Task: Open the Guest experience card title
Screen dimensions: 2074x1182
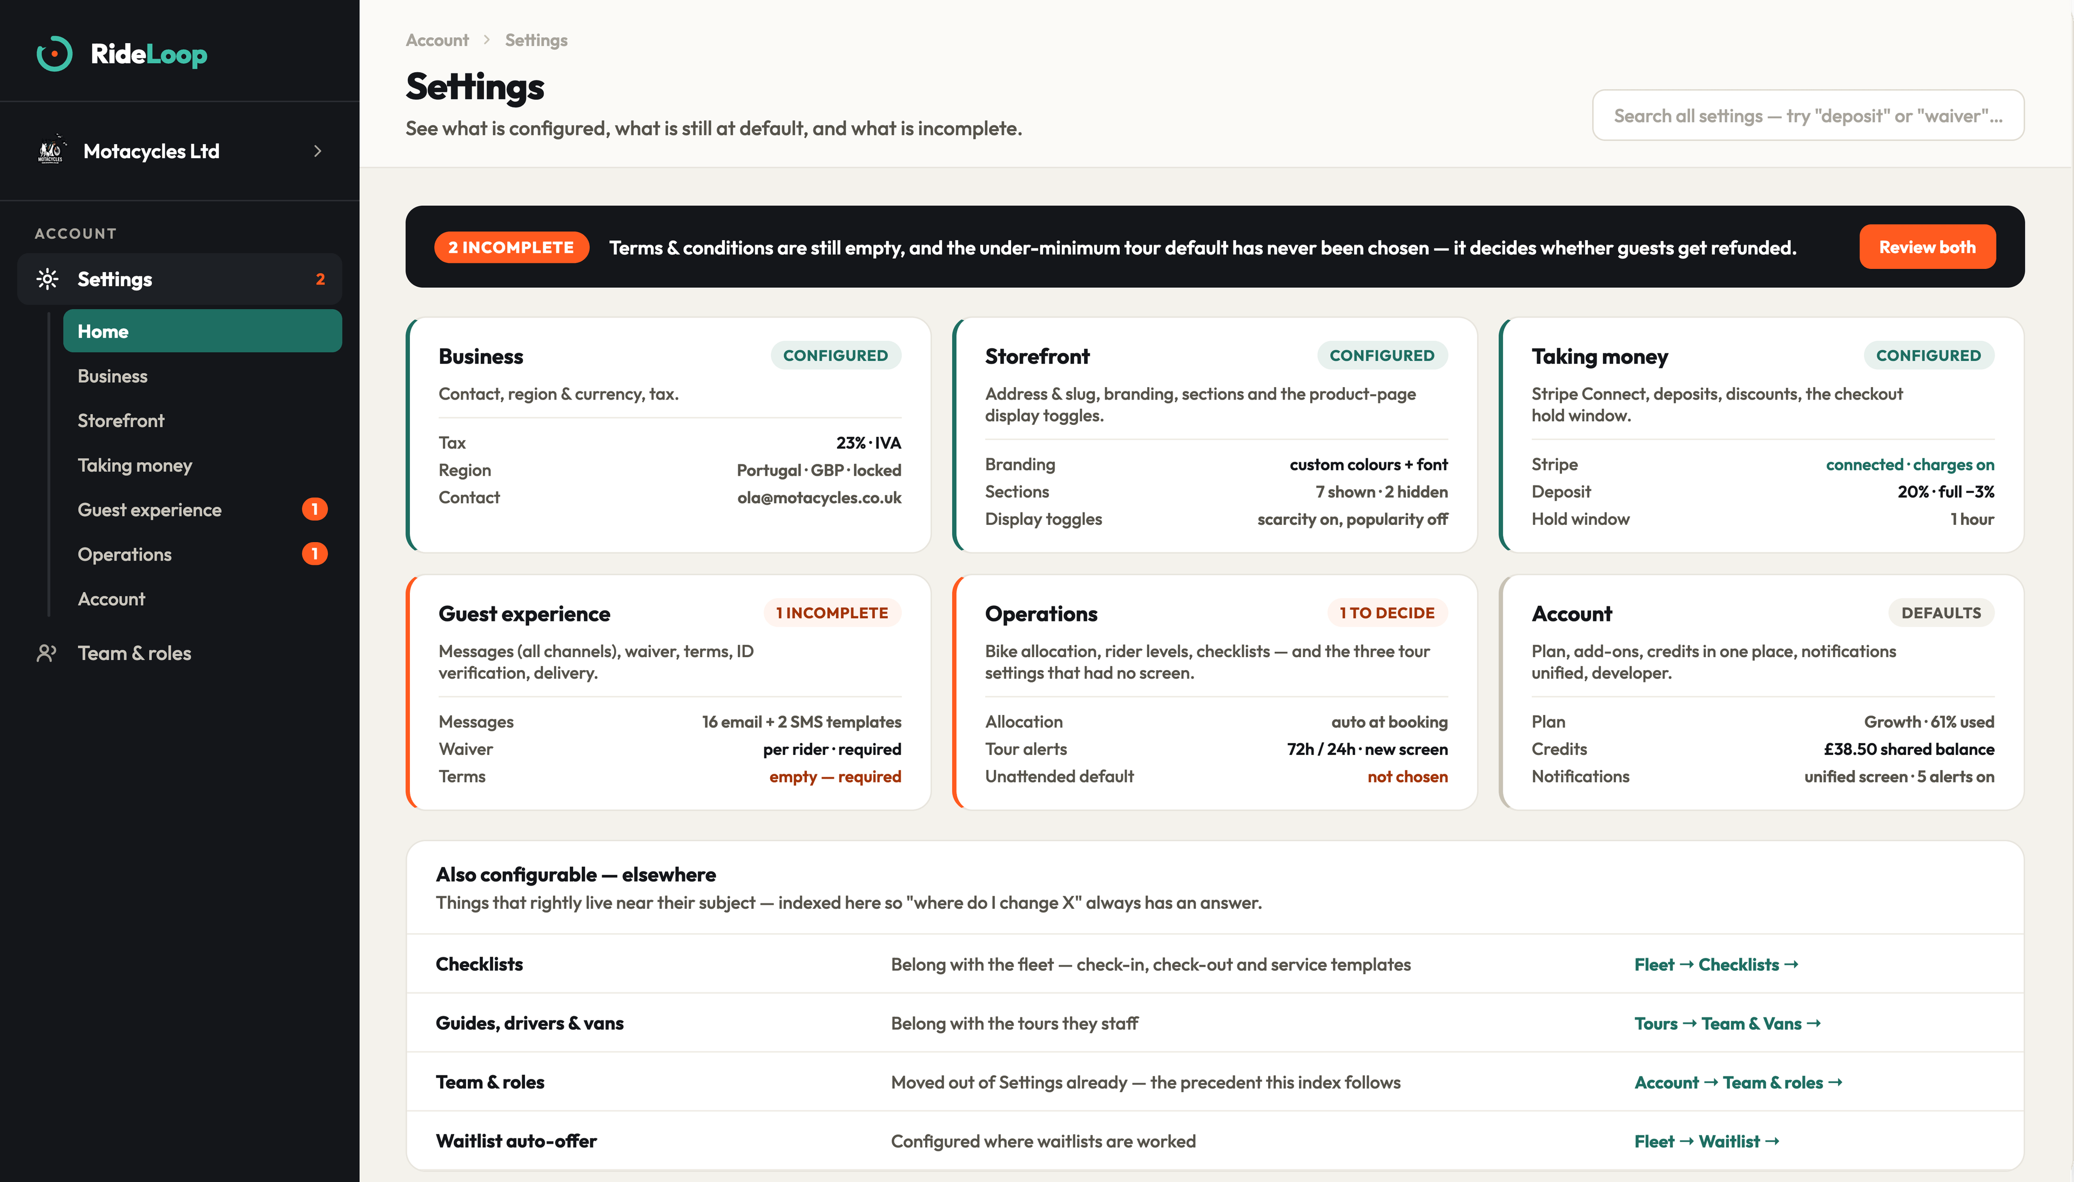Action: tap(524, 614)
